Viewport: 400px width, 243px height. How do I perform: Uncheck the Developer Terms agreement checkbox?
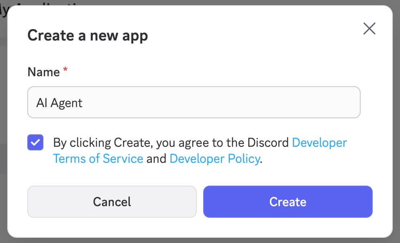coord(35,143)
